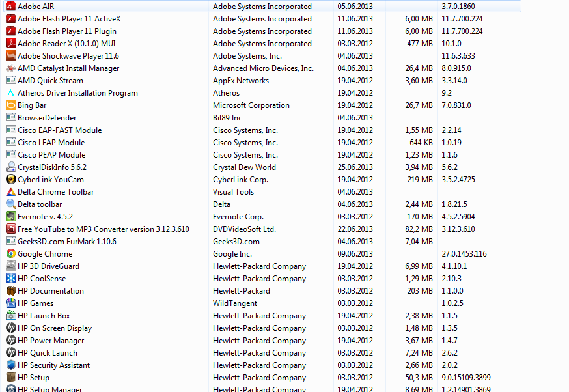Click the Delta Chrome Toolbar icon
Viewport: 569px width, 392px height.
pos(11,191)
